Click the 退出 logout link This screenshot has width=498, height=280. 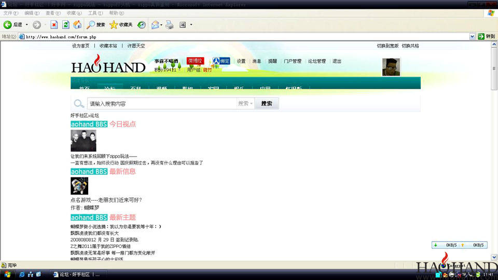tap(337, 61)
